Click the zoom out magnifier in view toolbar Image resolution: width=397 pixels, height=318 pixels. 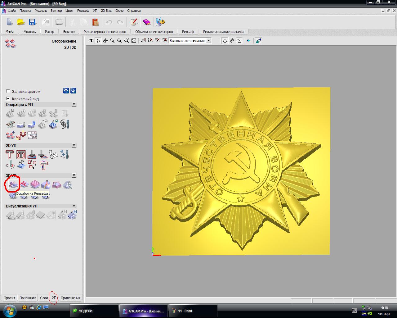pos(119,41)
